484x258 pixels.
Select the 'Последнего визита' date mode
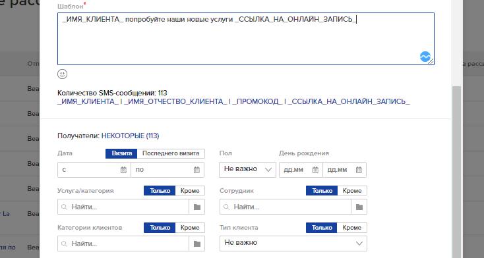coord(171,153)
